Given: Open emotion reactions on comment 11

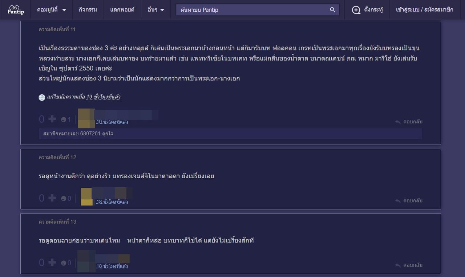Looking at the screenshot, I should (64, 119).
